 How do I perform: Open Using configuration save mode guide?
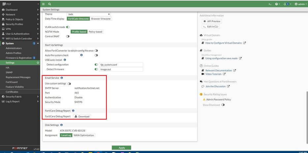tap(222, 58)
